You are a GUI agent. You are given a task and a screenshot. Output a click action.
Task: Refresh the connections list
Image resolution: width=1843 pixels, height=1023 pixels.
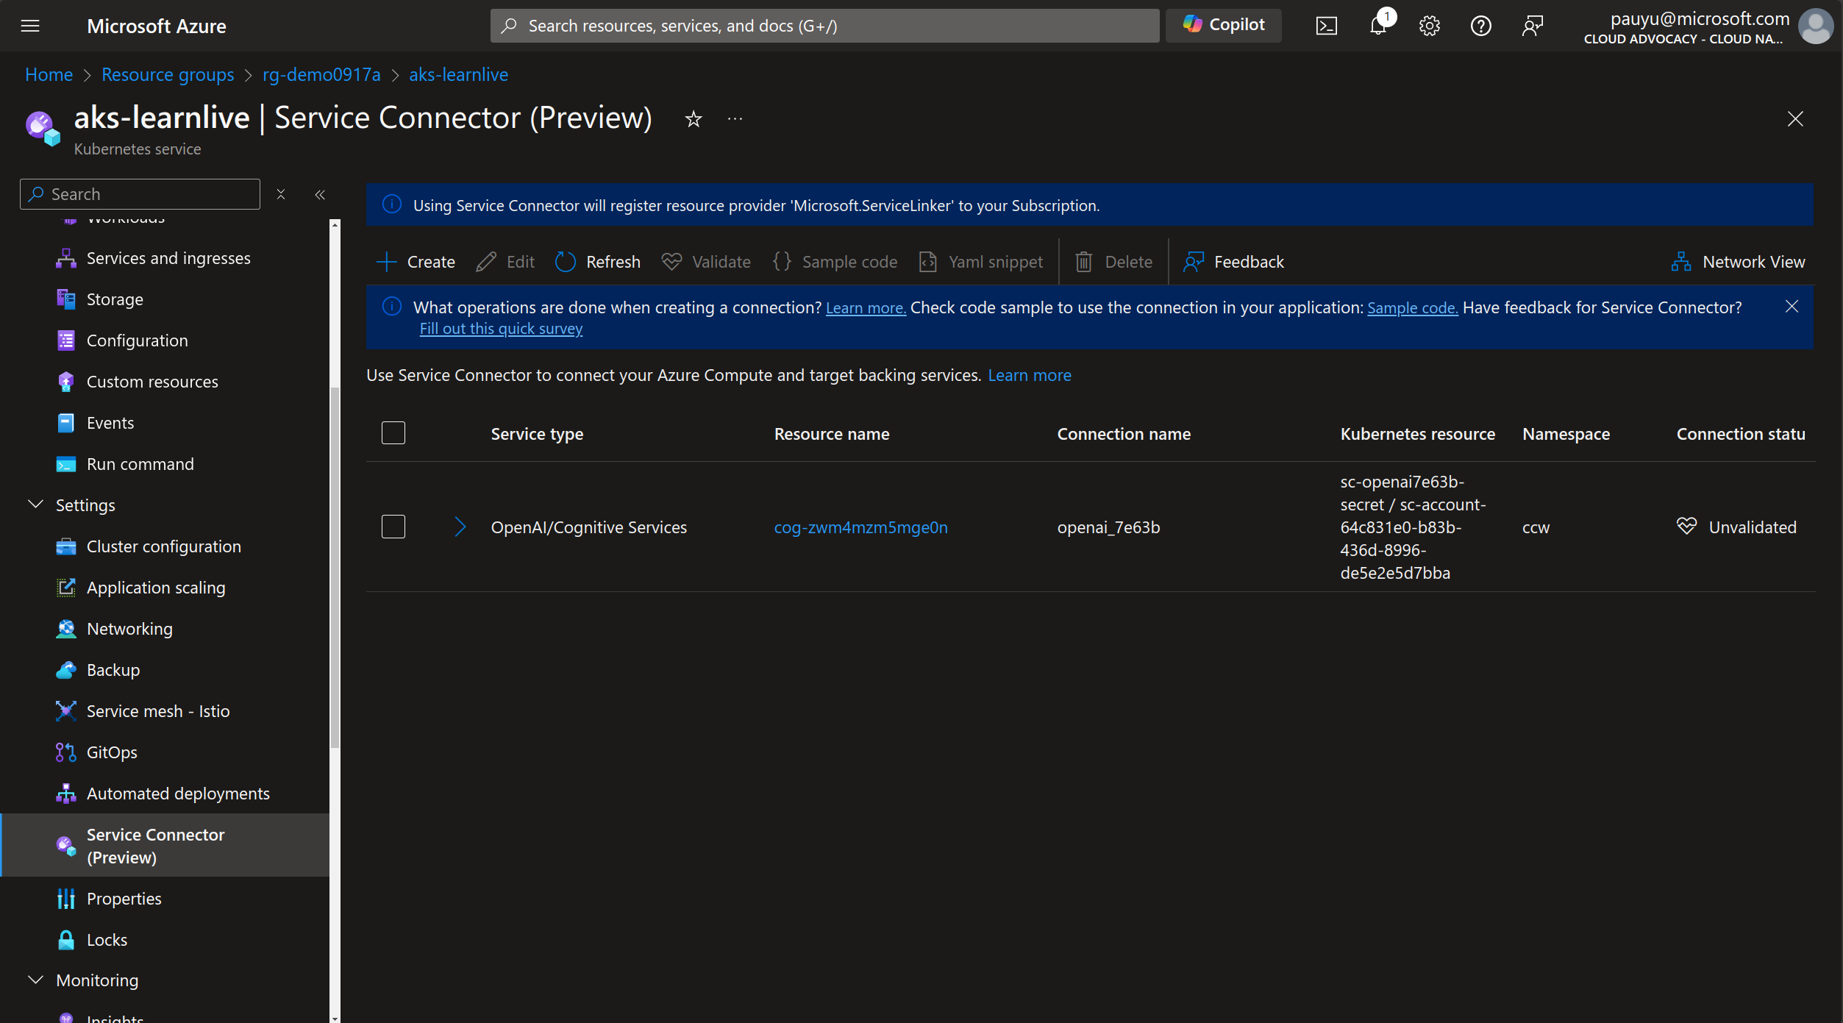598,262
